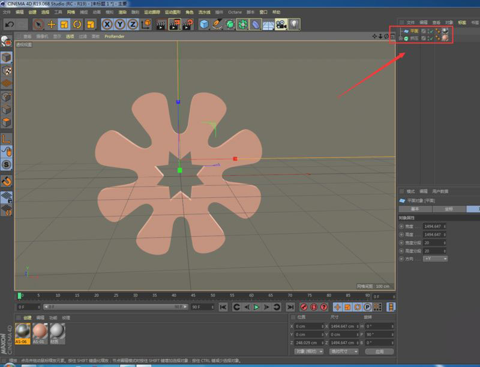Click Render View clapperboard icon
Screen dimensions: 480x367
point(161,24)
